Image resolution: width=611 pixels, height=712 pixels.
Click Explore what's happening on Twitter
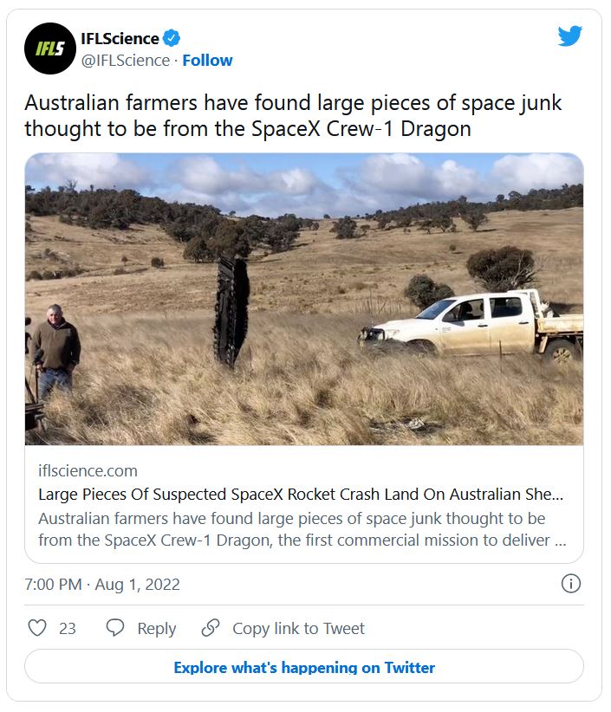[x=304, y=666]
